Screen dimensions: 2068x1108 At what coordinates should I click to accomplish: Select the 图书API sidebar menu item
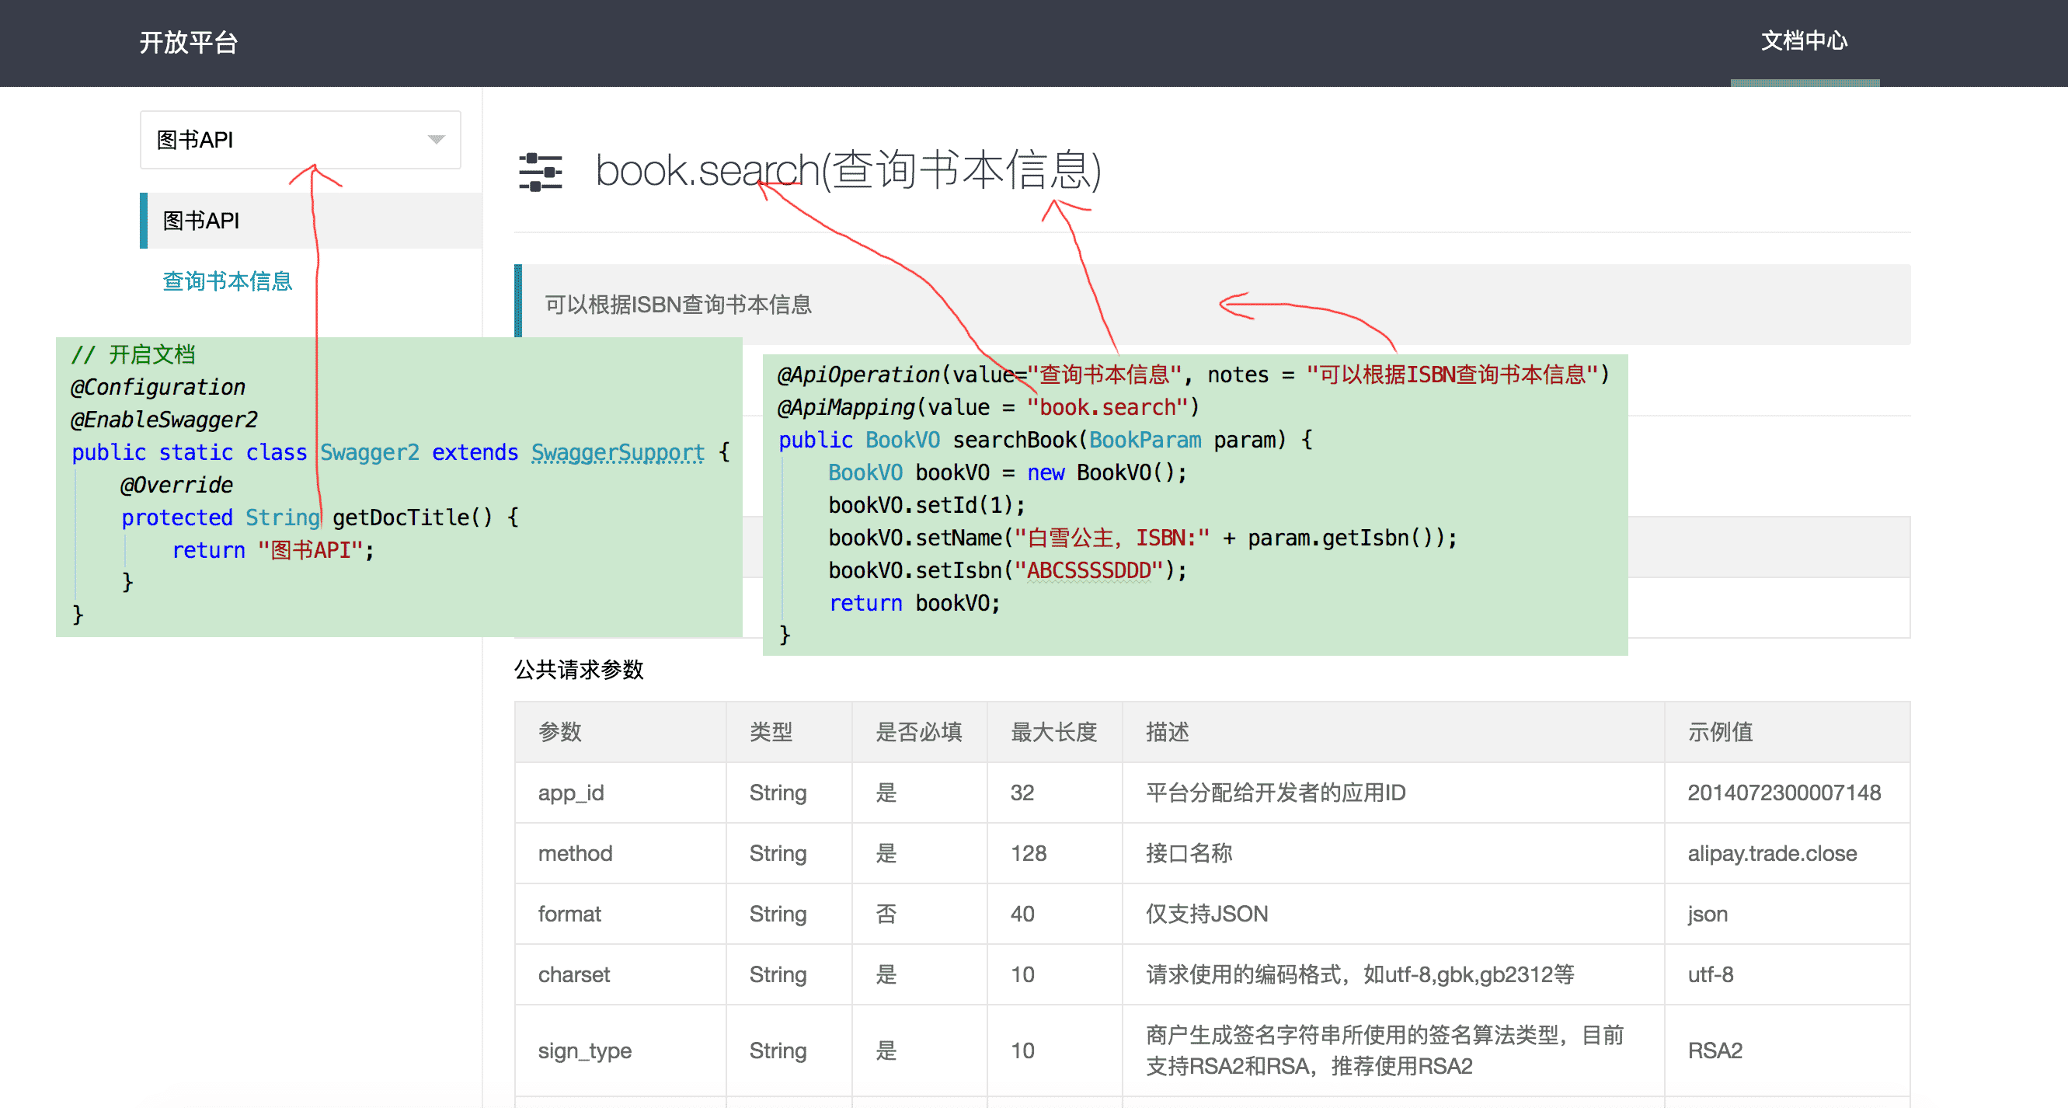click(200, 221)
